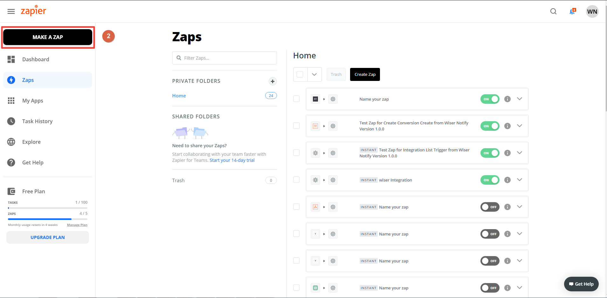The height and width of the screenshot is (298, 607).
Task: Turn off Create Conversion test zap toggle
Action: click(x=490, y=126)
